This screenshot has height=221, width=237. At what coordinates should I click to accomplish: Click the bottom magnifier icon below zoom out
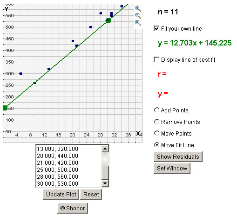click(x=138, y=23)
